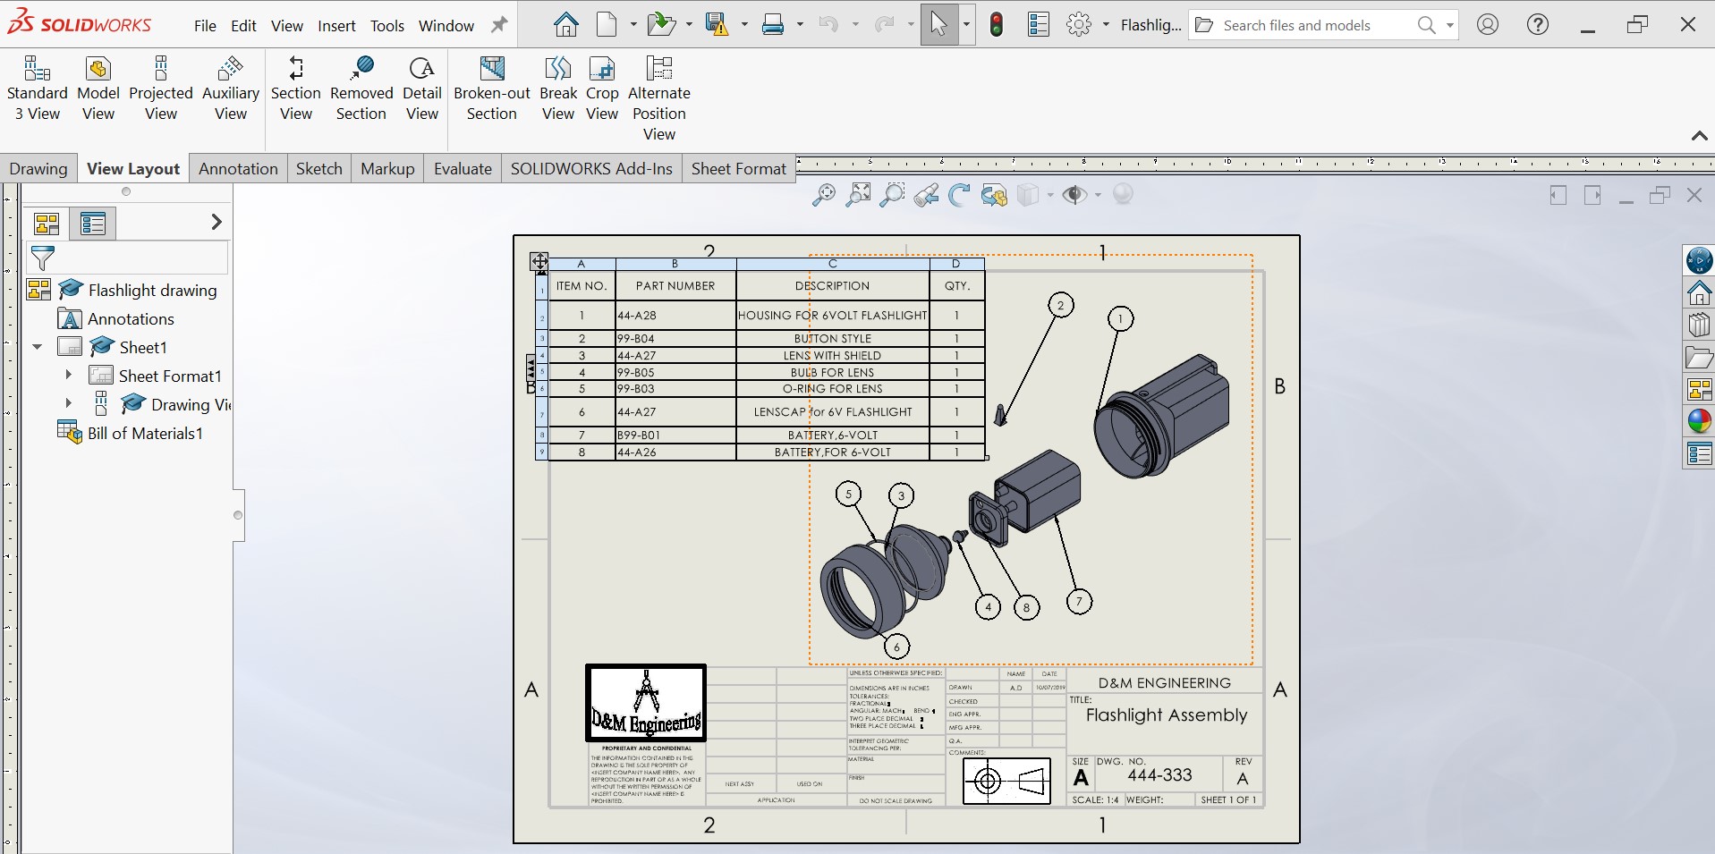This screenshot has width=1715, height=854.
Task: Select the Detail View tool
Action: (421, 89)
